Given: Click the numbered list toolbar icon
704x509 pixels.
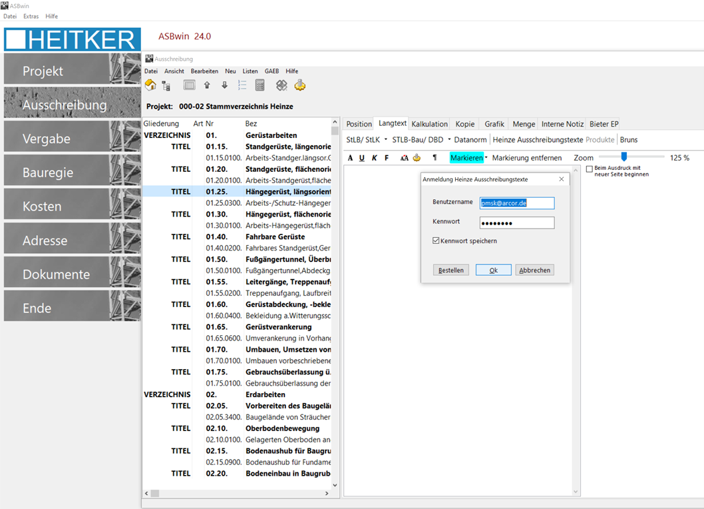Looking at the screenshot, I should click(242, 85).
